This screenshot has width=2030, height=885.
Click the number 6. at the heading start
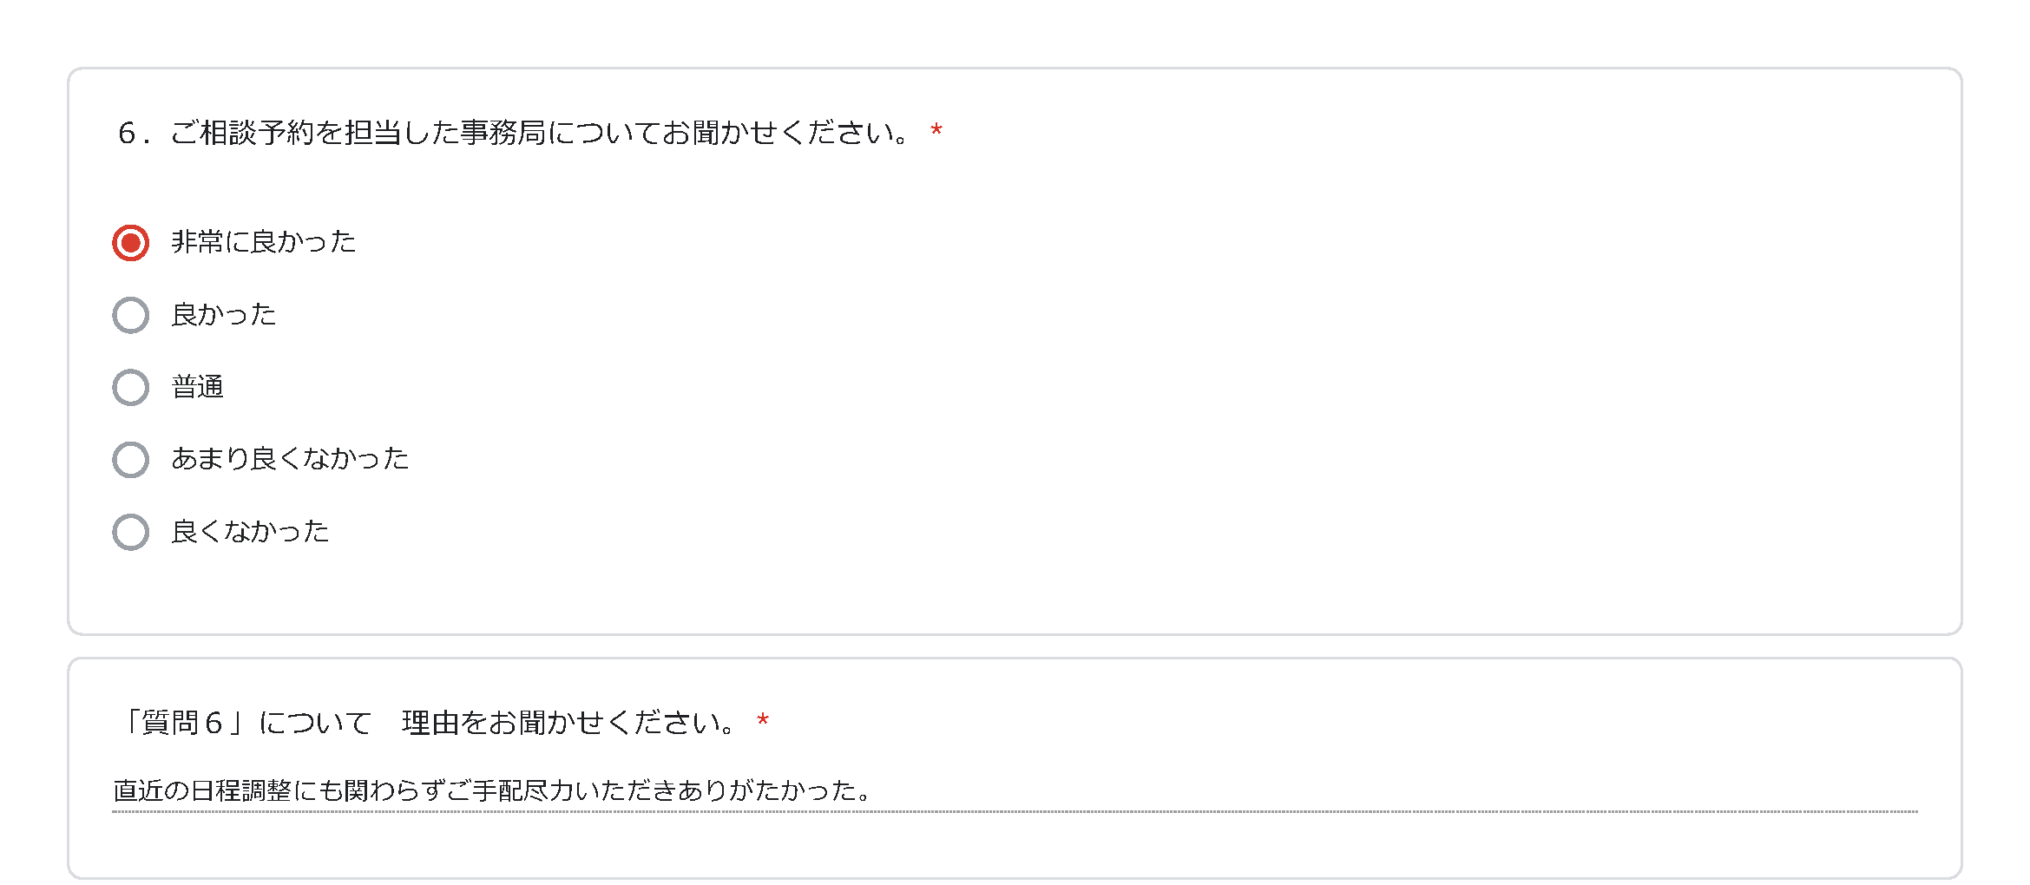(134, 133)
